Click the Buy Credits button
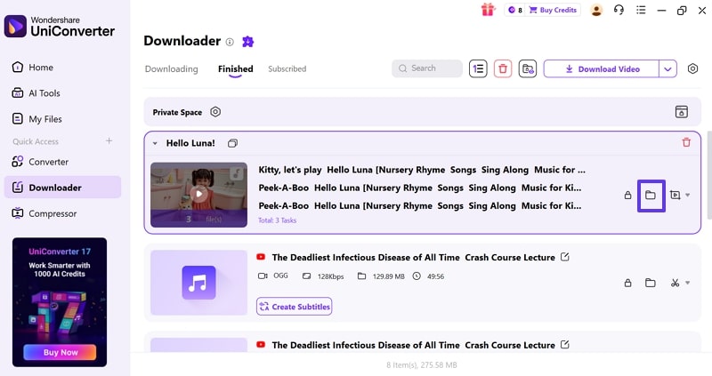 click(553, 10)
